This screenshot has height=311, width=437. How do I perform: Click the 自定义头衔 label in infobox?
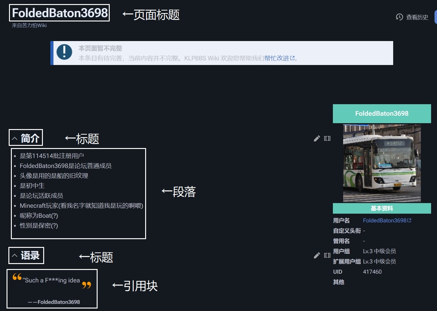(x=347, y=231)
